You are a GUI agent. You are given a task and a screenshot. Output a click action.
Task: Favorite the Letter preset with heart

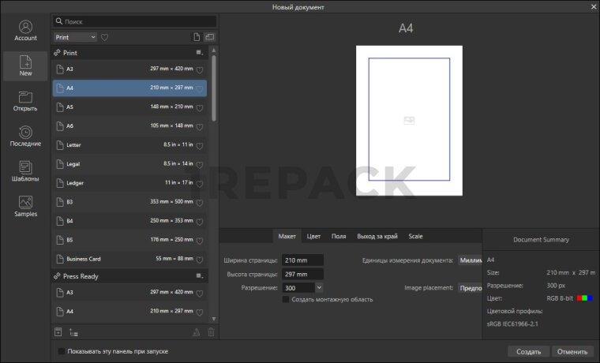coord(200,146)
